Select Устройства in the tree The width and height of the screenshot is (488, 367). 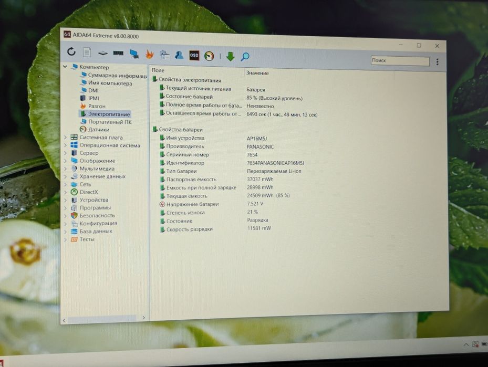(90, 200)
